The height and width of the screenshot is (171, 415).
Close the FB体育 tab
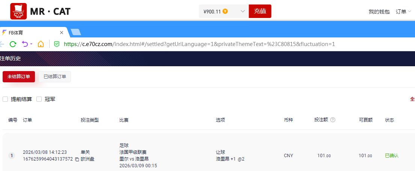61,33
